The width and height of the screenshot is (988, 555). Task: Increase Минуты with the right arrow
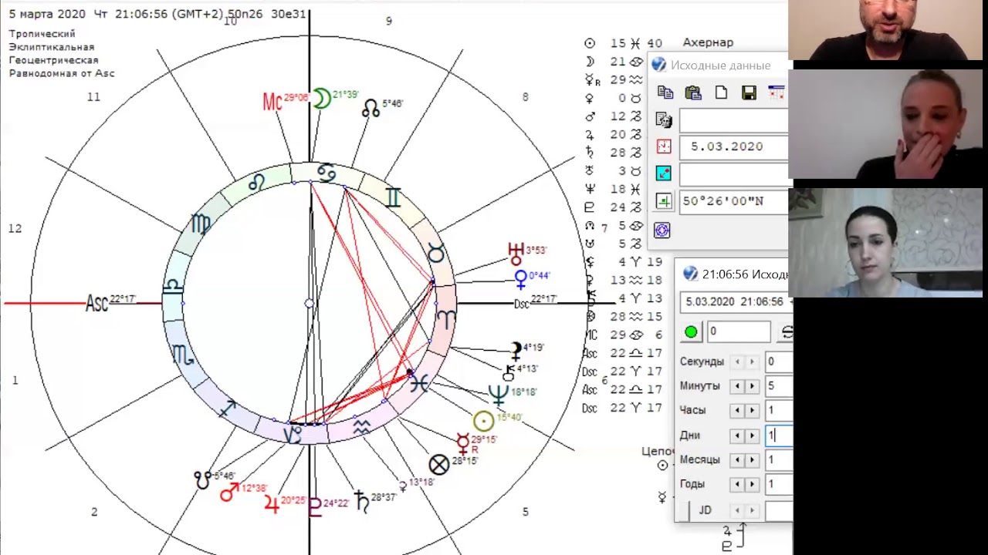[x=752, y=386]
